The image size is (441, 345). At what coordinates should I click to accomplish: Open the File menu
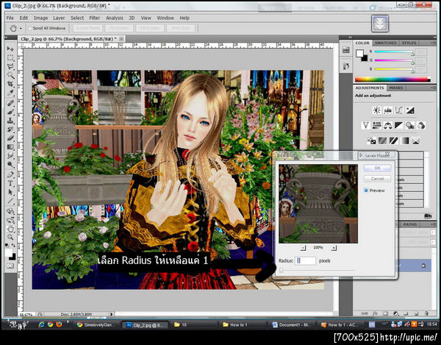pos(10,18)
